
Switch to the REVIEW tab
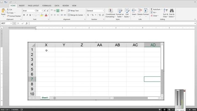click(66, 6)
